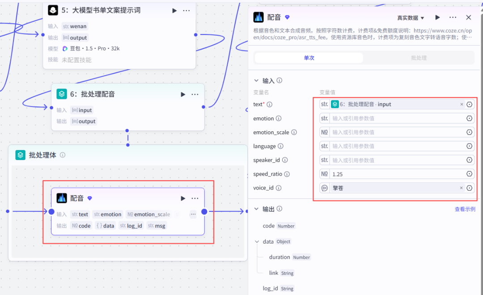
Task: Open variable reference picker for language field
Action: (470, 146)
